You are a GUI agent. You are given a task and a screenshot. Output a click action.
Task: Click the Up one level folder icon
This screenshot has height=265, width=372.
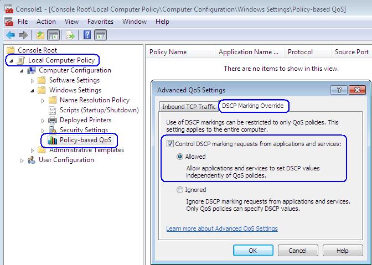(x=40, y=35)
